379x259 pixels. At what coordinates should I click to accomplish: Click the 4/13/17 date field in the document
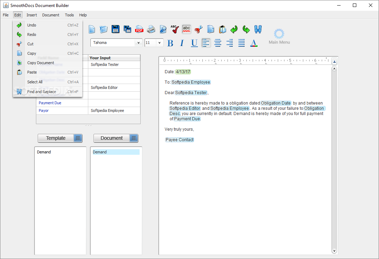coord(183,72)
